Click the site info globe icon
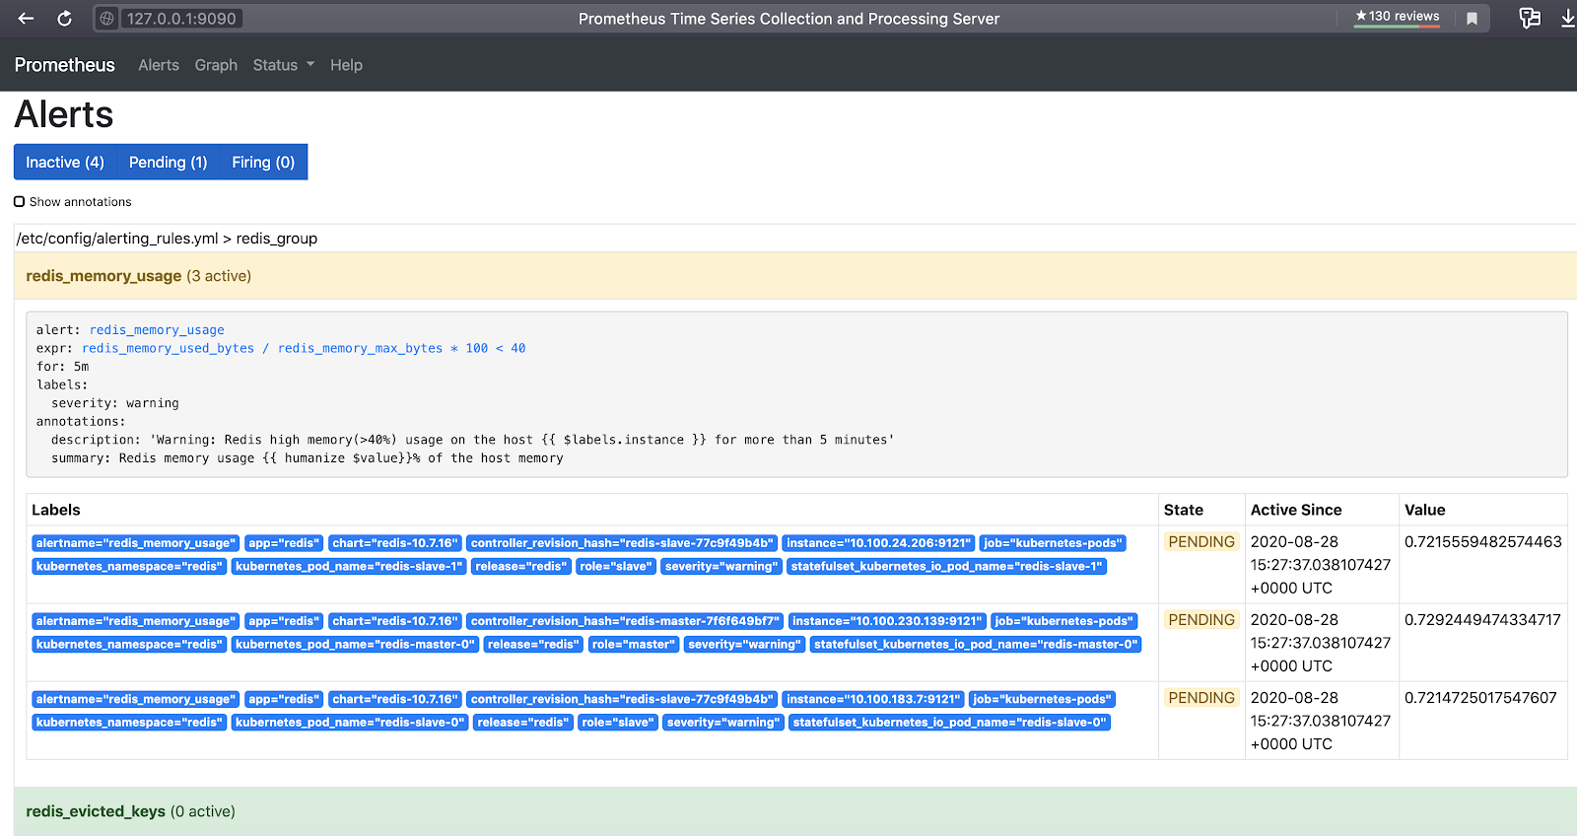 (107, 19)
